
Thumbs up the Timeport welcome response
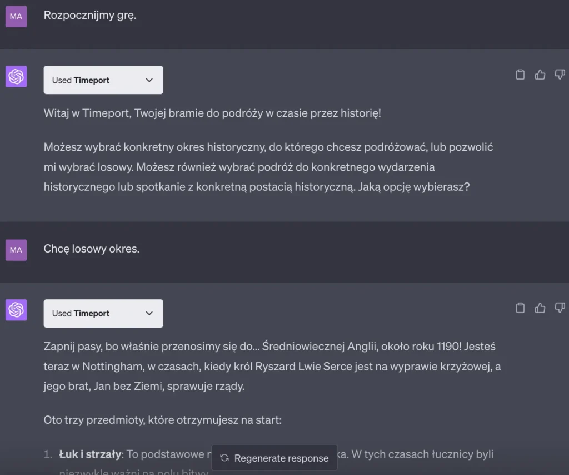coord(540,75)
